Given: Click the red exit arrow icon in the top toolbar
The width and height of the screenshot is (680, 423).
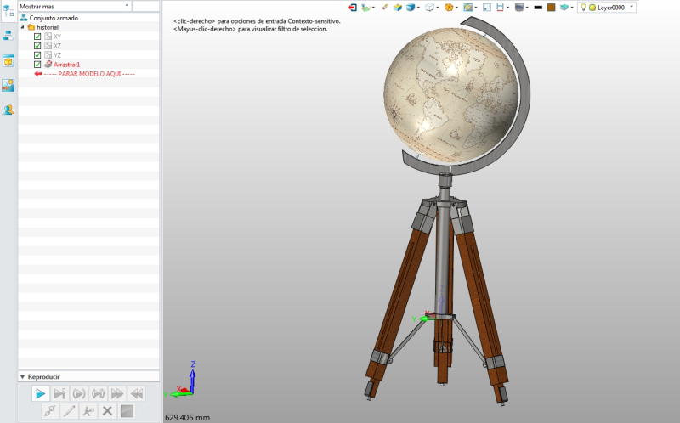Looking at the screenshot, I should (x=353, y=8).
